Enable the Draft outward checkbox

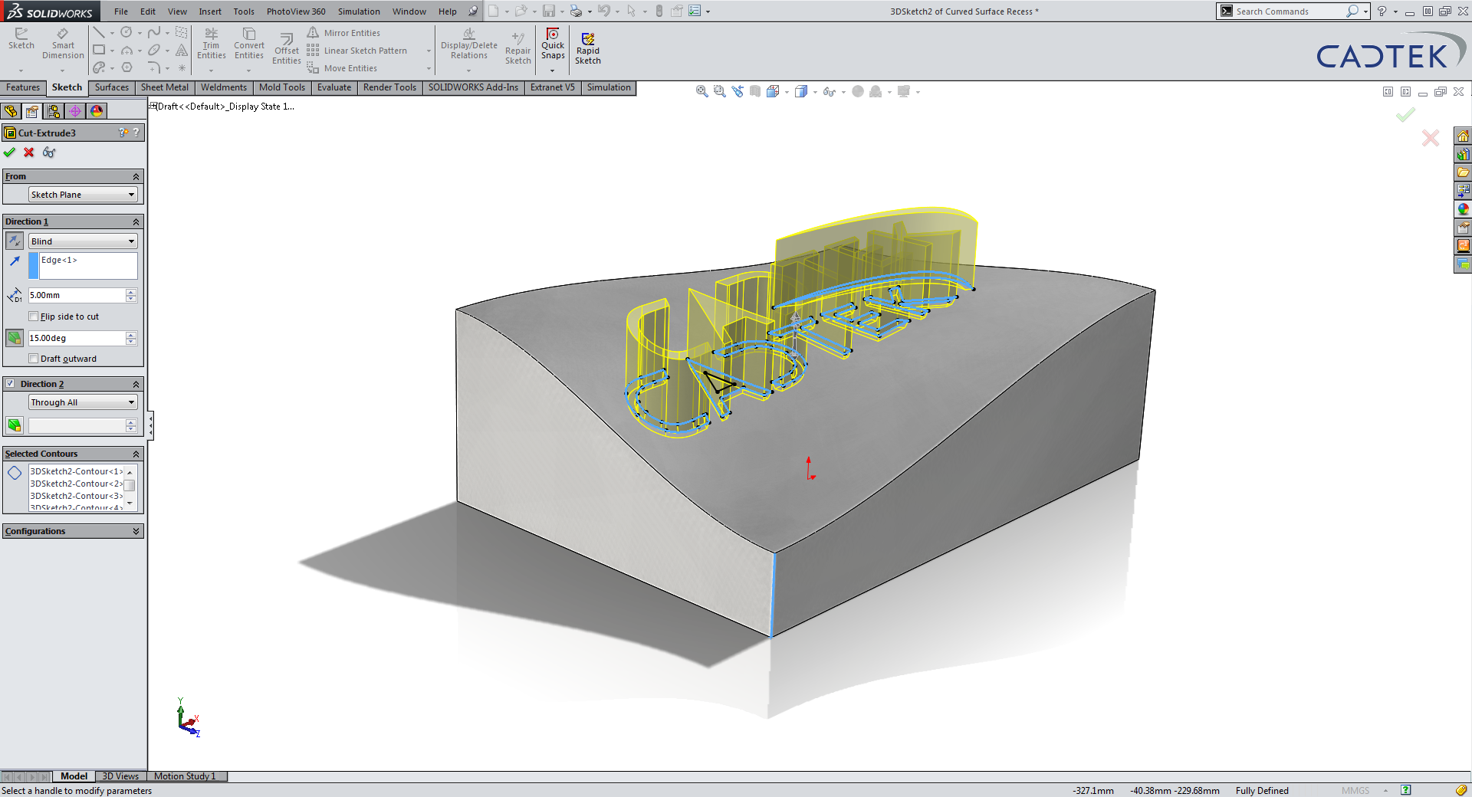(34, 358)
